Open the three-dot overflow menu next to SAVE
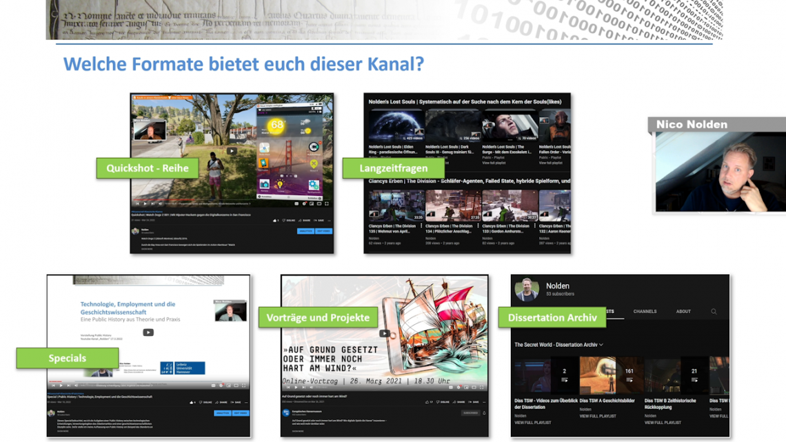Image resolution: width=786 pixels, height=442 pixels. pyautogui.click(x=329, y=220)
